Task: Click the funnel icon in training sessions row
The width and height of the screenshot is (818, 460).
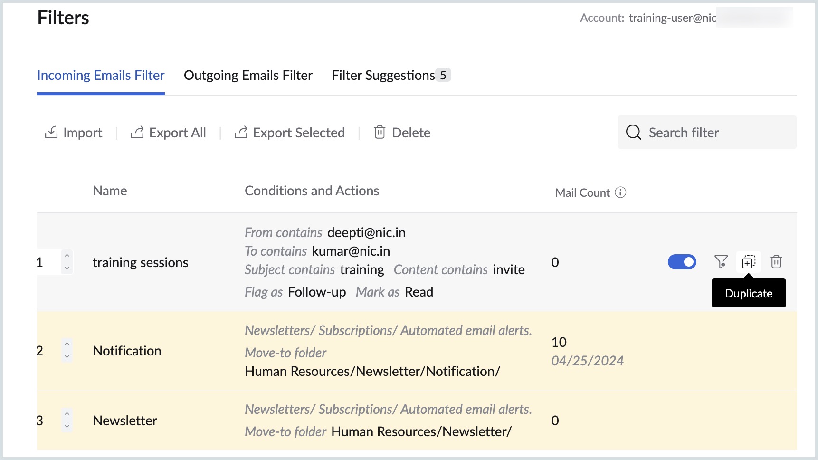Action: pyautogui.click(x=721, y=262)
